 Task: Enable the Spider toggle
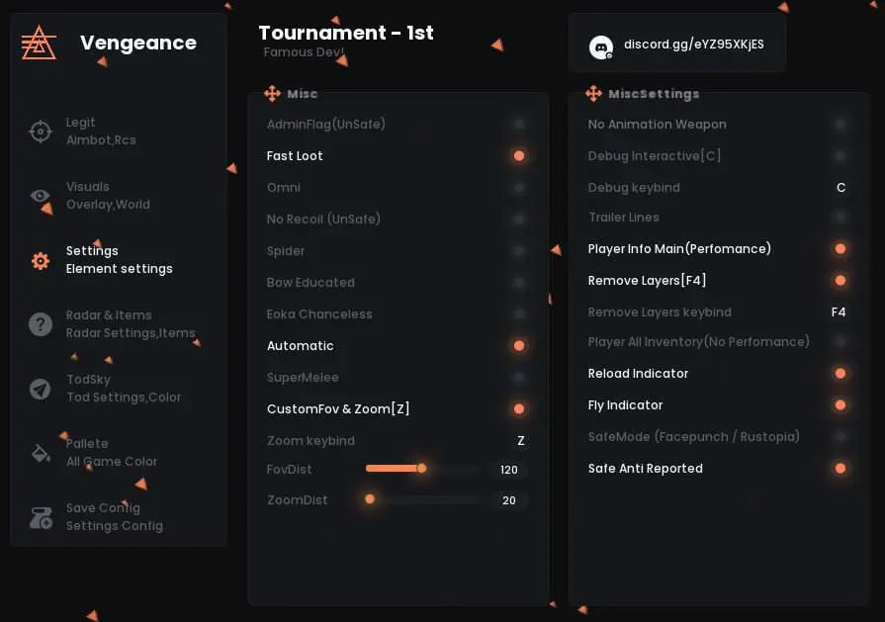tap(518, 251)
